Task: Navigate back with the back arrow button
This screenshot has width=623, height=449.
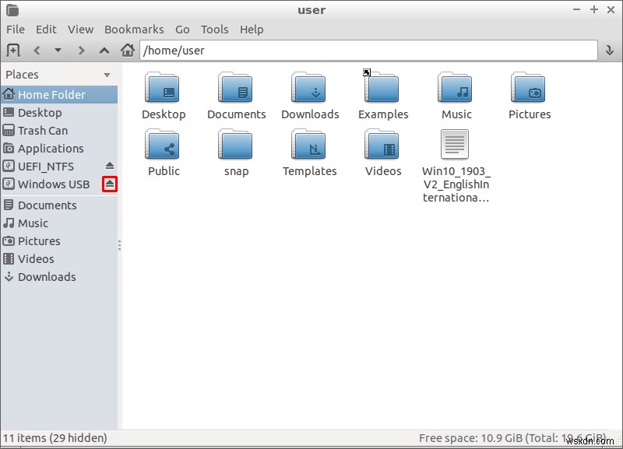Action: (x=36, y=49)
